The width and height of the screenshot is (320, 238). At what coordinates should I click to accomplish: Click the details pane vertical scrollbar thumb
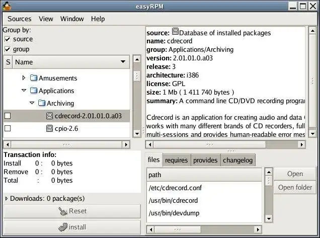pyautogui.click(x=312, y=81)
